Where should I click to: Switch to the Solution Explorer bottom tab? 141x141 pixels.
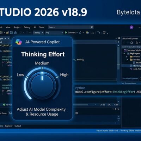130,79
